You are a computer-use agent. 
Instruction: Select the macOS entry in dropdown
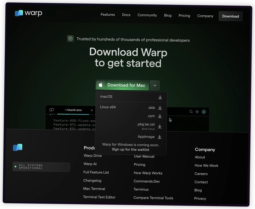(131, 97)
